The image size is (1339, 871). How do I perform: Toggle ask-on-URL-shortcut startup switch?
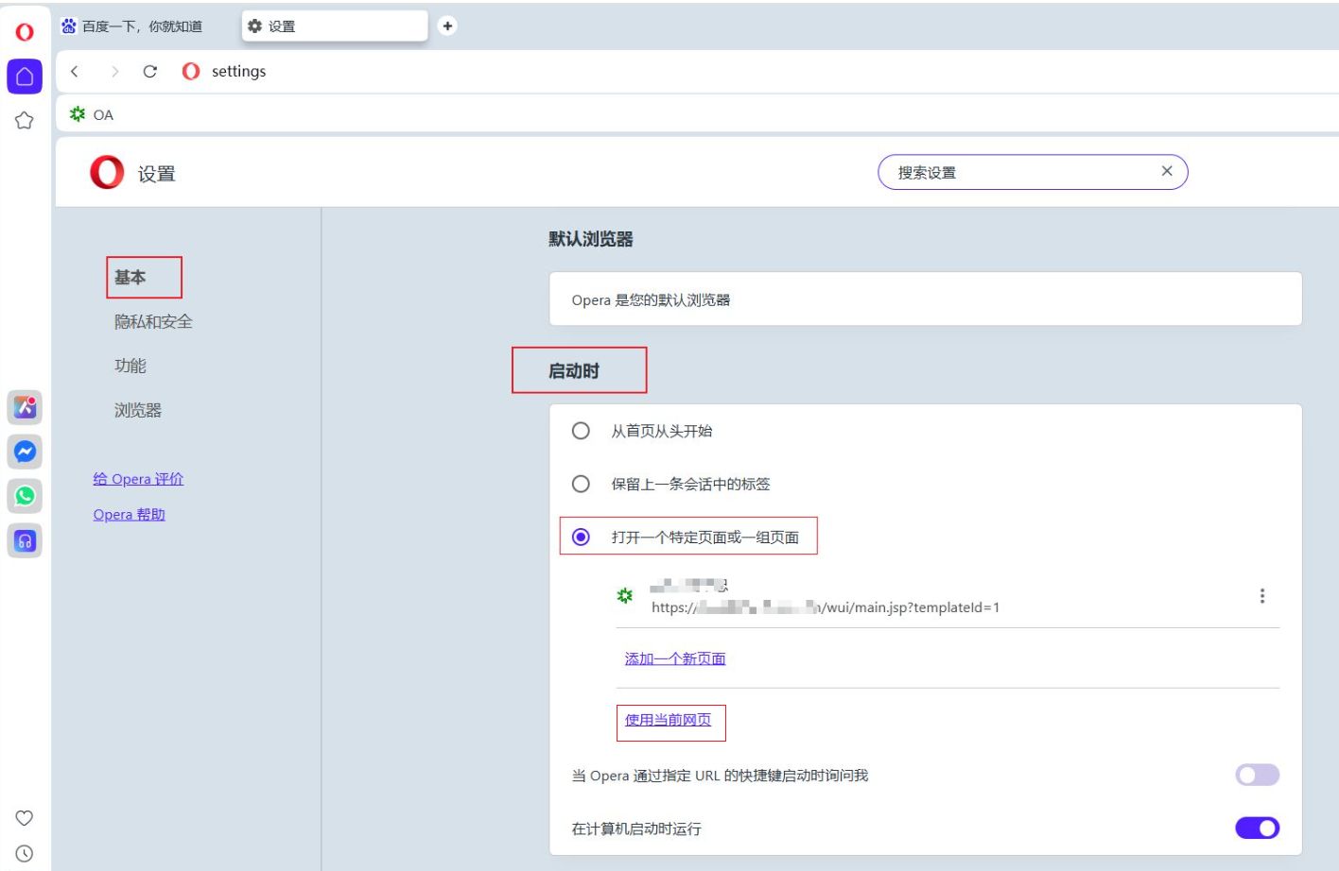tap(1257, 776)
